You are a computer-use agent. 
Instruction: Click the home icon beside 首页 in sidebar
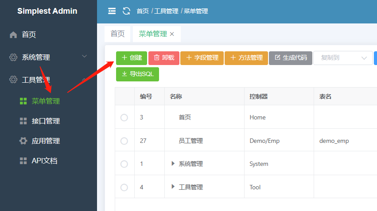(x=13, y=35)
